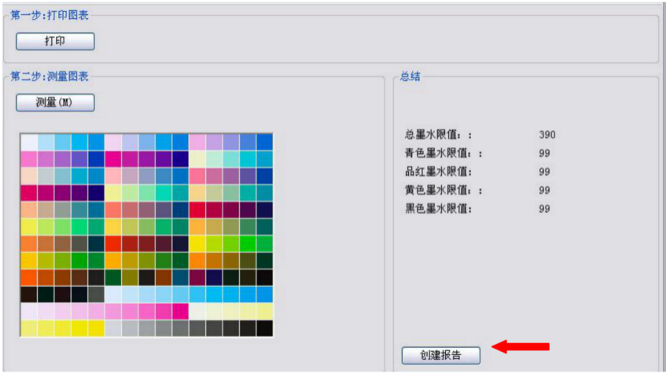Select the white patch at chart's top-left corner

pos(29,142)
